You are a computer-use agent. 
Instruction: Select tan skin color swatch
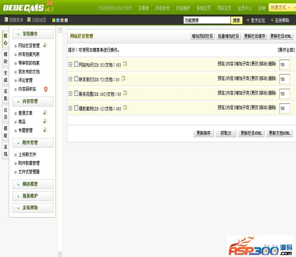(62, 20)
